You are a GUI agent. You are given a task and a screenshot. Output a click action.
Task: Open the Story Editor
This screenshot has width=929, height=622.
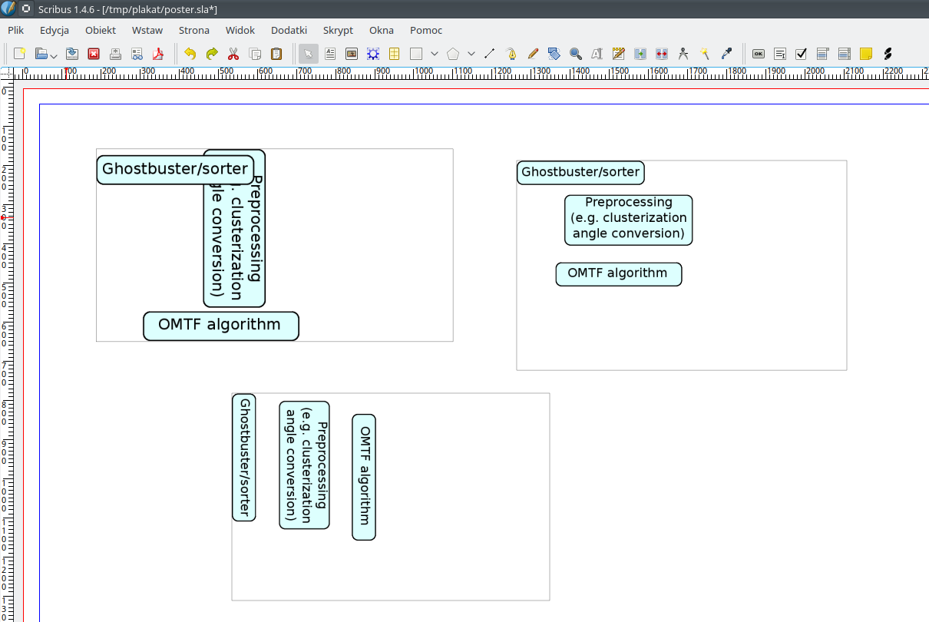click(x=619, y=54)
